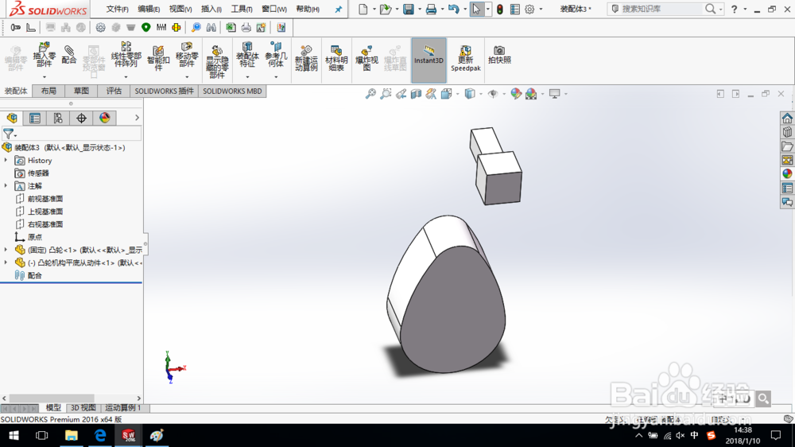Open the Move Component dropdown arrow
The width and height of the screenshot is (795, 447).
187,77
